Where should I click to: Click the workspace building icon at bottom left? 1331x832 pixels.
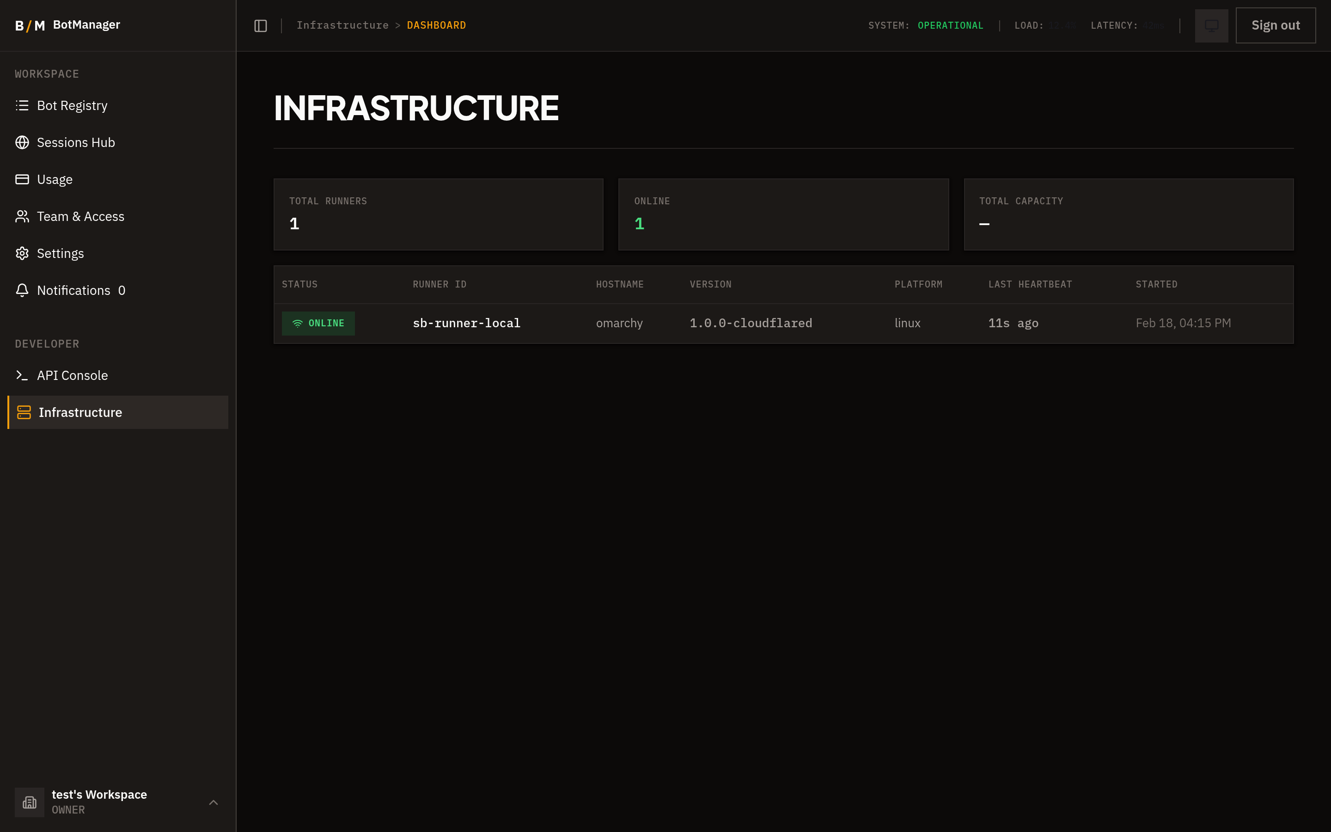pyautogui.click(x=30, y=802)
